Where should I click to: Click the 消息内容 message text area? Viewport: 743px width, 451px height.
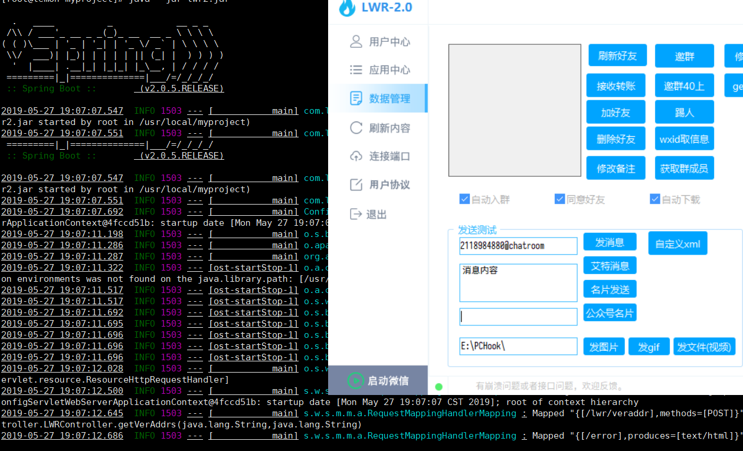(518, 283)
